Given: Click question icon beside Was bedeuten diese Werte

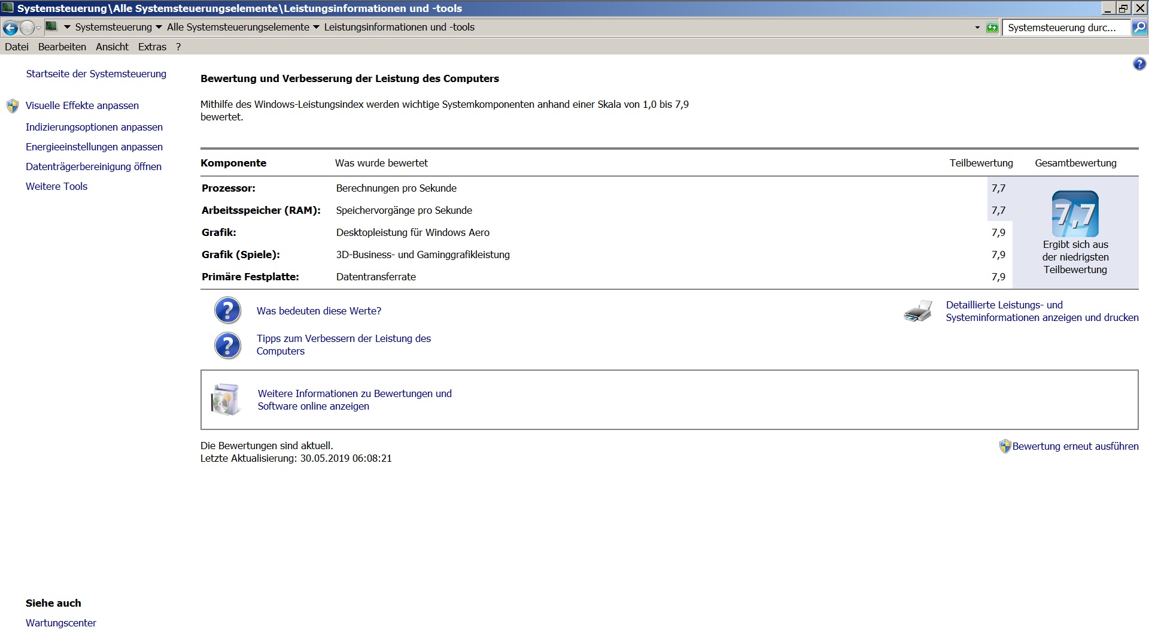Looking at the screenshot, I should pos(227,310).
